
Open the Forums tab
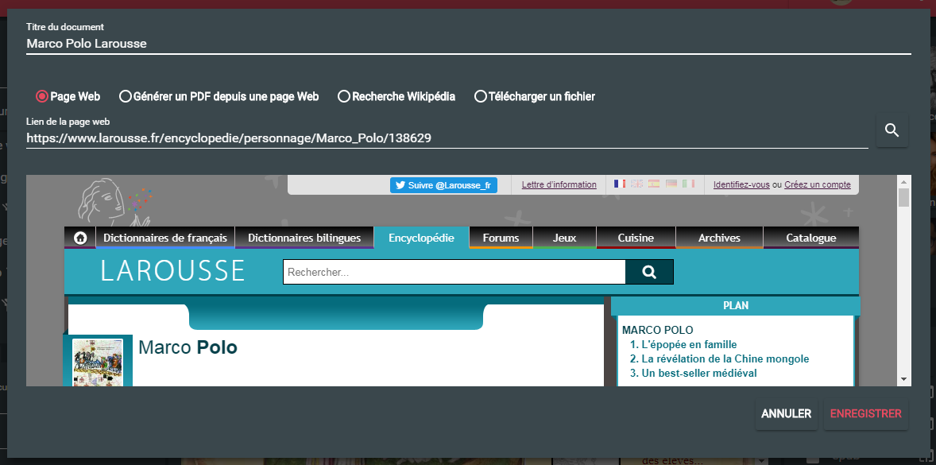click(x=501, y=238)
